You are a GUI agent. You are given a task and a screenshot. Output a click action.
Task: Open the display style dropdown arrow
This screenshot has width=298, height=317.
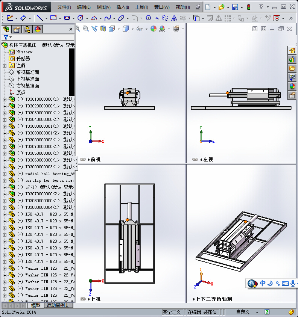[132, 29]
